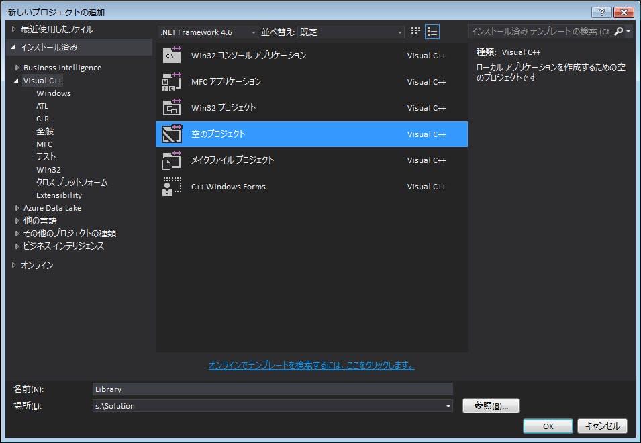
Task: Select Azure Data Lake tree label
Action: pyautogui.click(x=52, y=208)
